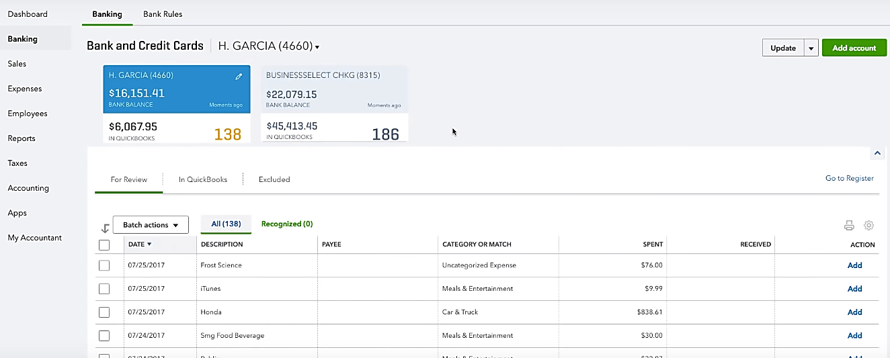Open Employees in the sidebar
This screenshot has width=890, height=358.
click(x=28, y=114)
